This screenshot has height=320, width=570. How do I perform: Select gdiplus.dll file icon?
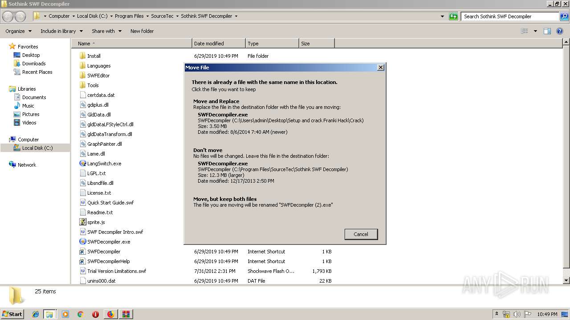(82, 105)
